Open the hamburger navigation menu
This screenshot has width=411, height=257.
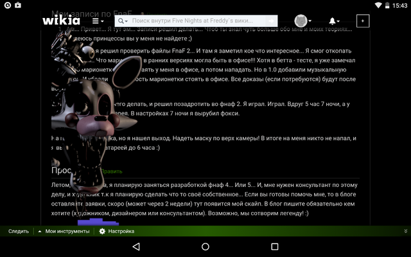tap(98, 21)
